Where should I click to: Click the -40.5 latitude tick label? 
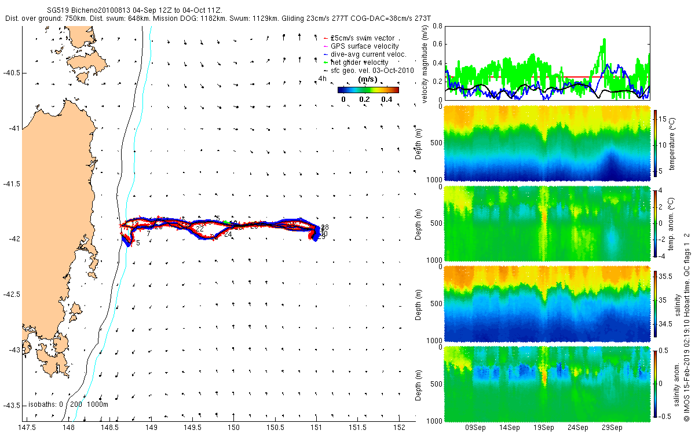[x=10, y=73]
